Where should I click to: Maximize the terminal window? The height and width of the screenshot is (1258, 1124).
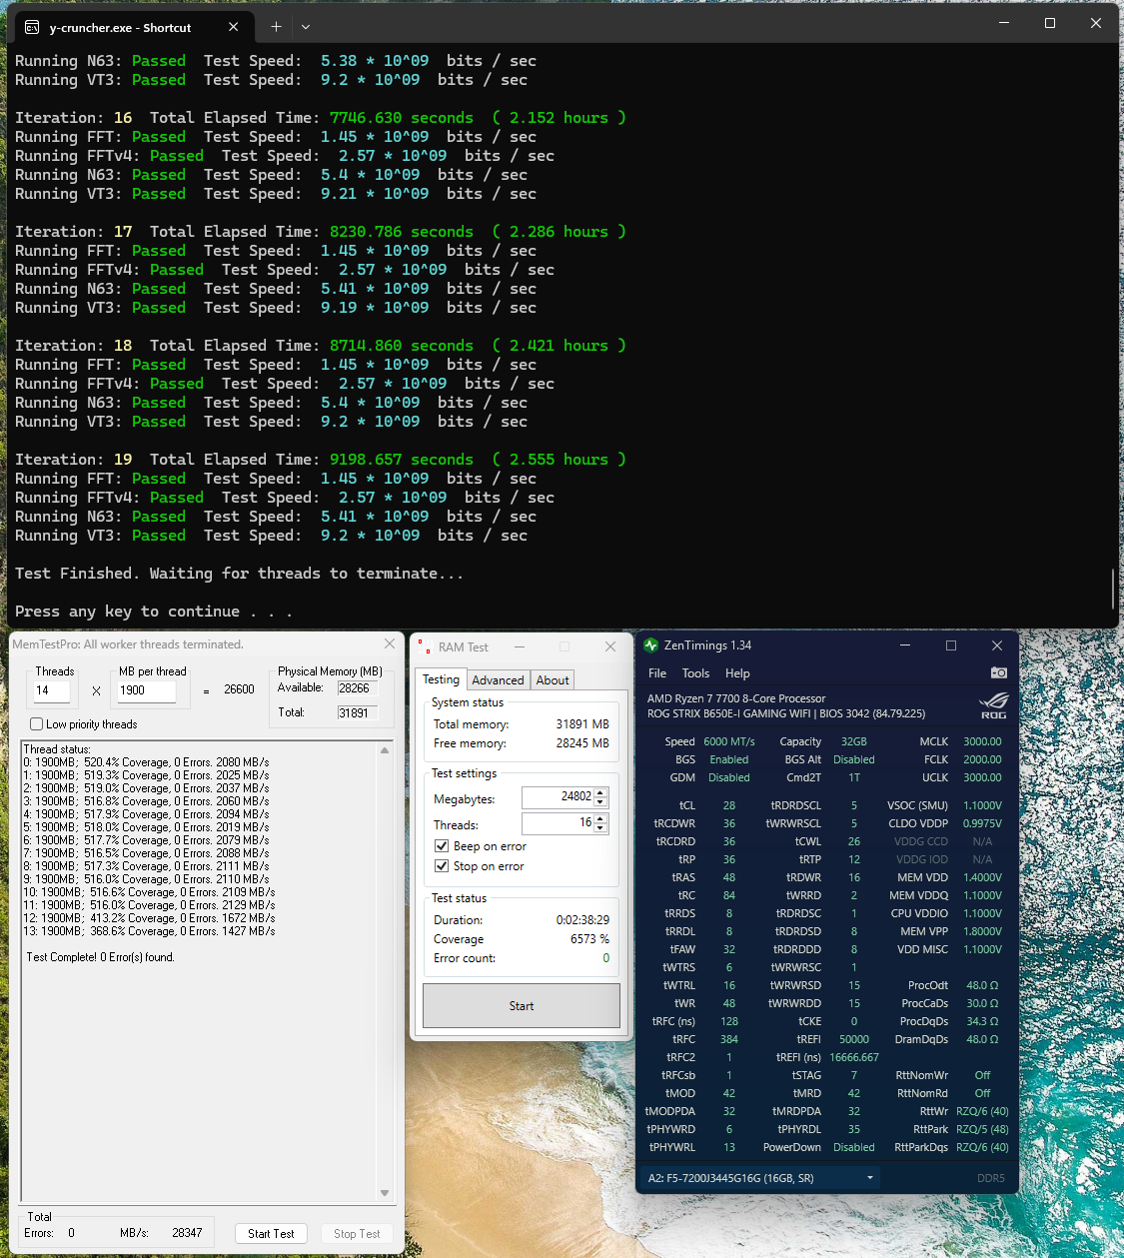(1050, 23)
